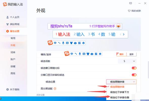Click the punctuation icon in the preview status bar

(x=59, y=43)
